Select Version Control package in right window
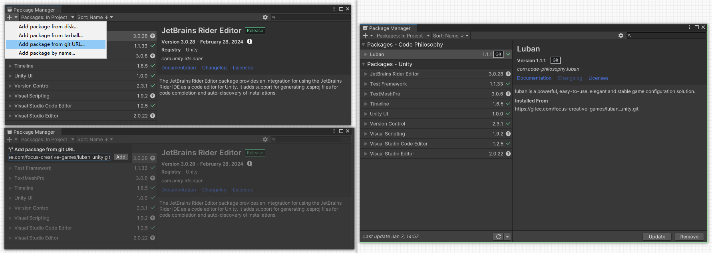Image resolution: width=712 pixels, height=253 pixels. [x=436, y=124]
